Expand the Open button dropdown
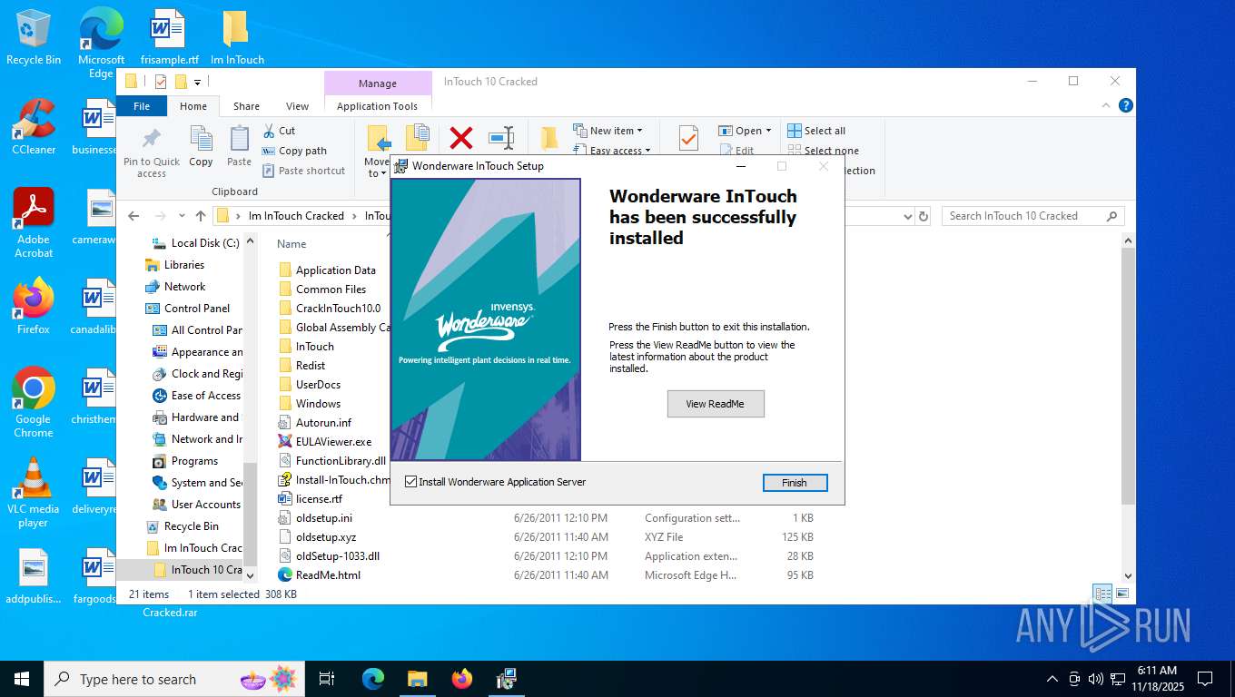Viewport: 1235px width, 697px height. coord(768,131)
